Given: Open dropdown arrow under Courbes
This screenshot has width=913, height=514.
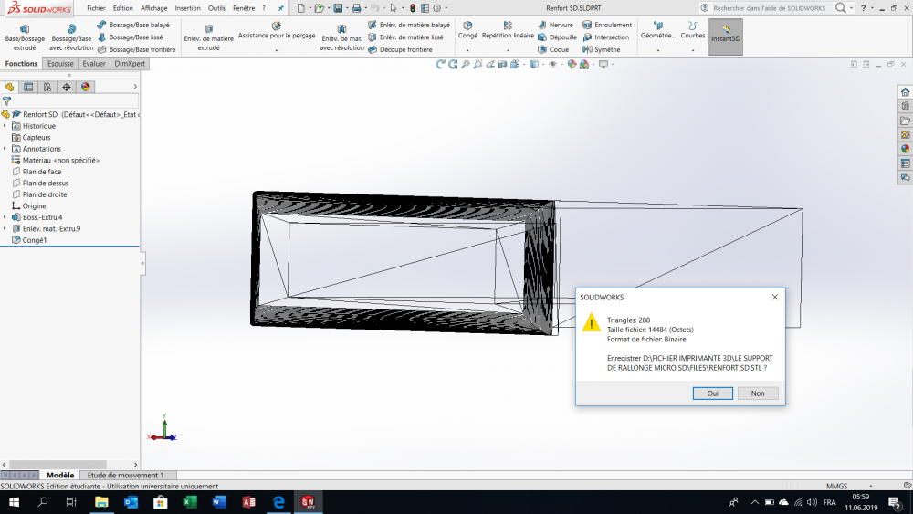Looking at the screenshot, I should (692, 50).
